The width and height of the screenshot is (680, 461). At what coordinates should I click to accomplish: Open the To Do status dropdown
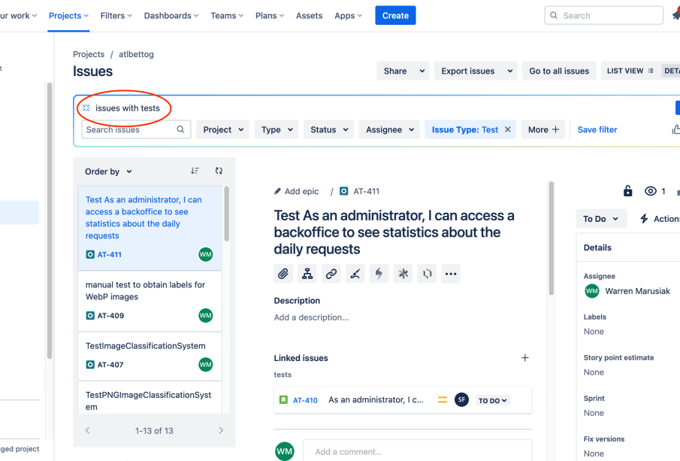pyautogui.click(x=601, y=219)
